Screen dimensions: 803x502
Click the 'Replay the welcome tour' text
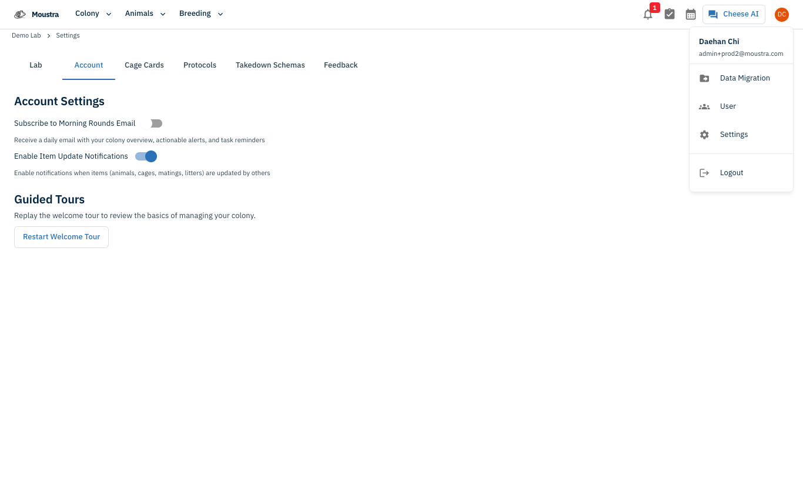pos(135,216)
